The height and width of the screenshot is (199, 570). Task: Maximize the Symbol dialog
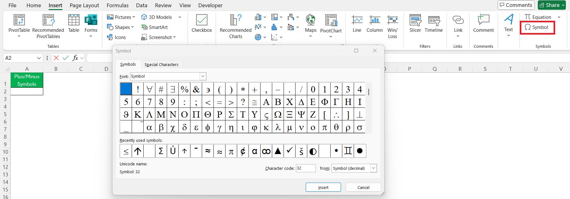(356, 51)
